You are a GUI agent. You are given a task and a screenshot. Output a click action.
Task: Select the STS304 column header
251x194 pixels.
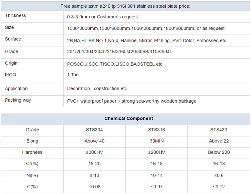(x=94, y=130)
